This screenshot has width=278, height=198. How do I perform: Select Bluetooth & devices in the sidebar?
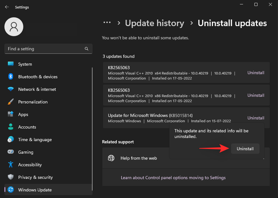pyautogui.click(x=38, y=77)
